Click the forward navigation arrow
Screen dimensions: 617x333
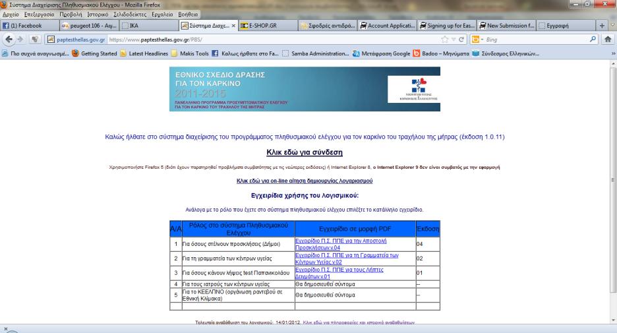tap(20, 40)
